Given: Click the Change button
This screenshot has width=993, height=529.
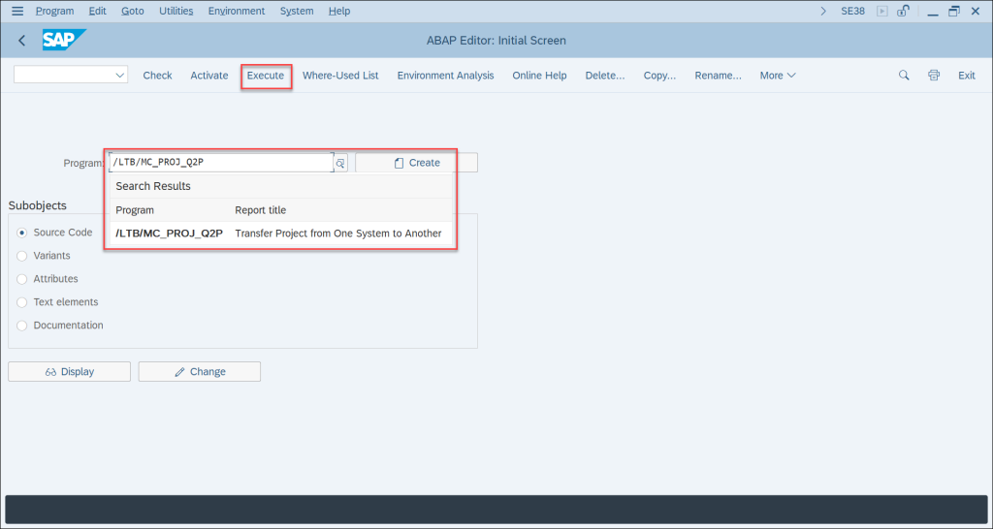Looking at the screenshot, I should tap(200, 371).
